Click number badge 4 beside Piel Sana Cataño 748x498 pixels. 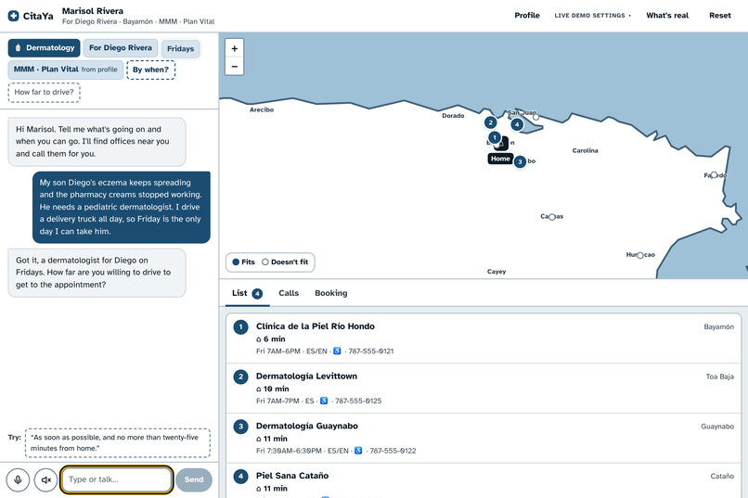point(240,476)
